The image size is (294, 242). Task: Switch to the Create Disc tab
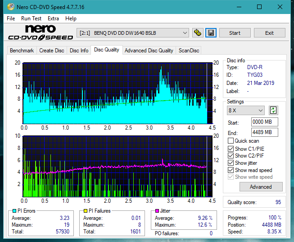[x=52, y=51]
